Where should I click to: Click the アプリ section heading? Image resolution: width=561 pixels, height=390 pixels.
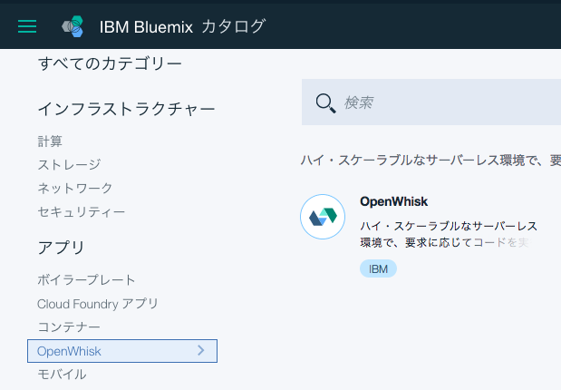61,248
